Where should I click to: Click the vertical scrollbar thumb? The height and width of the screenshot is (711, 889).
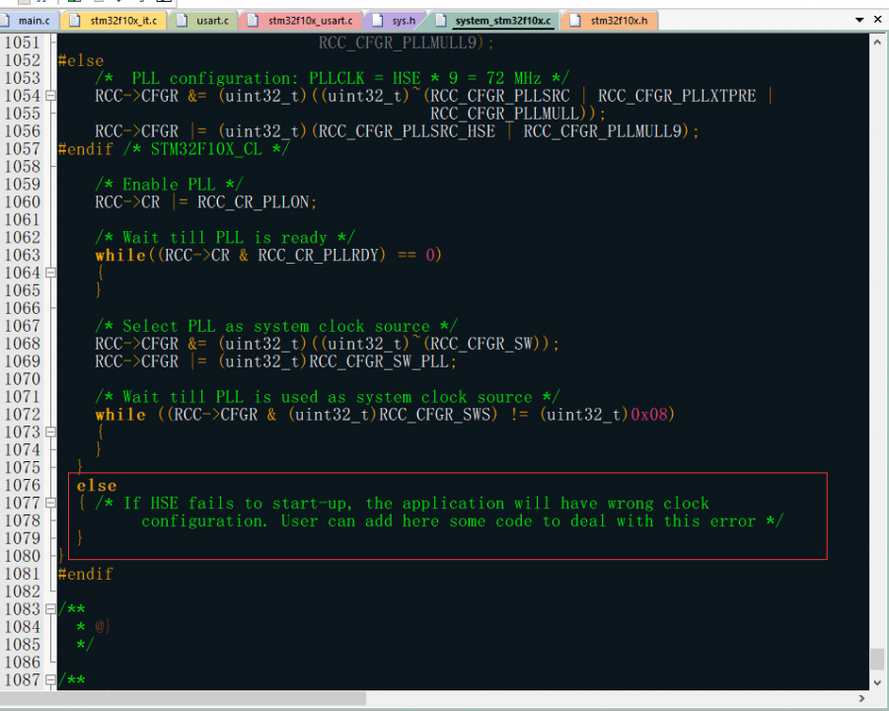tap(878, 659)
